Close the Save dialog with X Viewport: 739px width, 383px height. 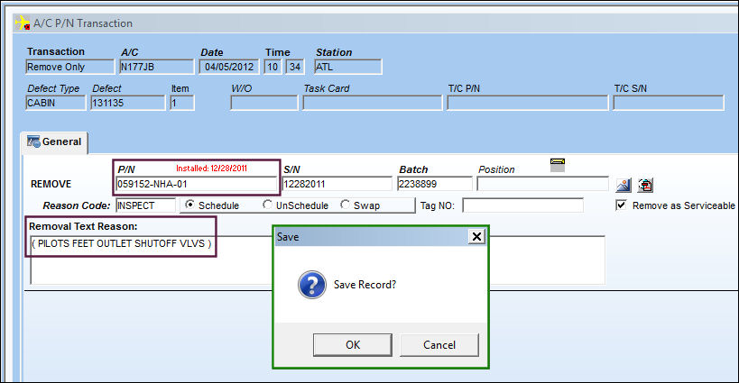tap(476, 236)
